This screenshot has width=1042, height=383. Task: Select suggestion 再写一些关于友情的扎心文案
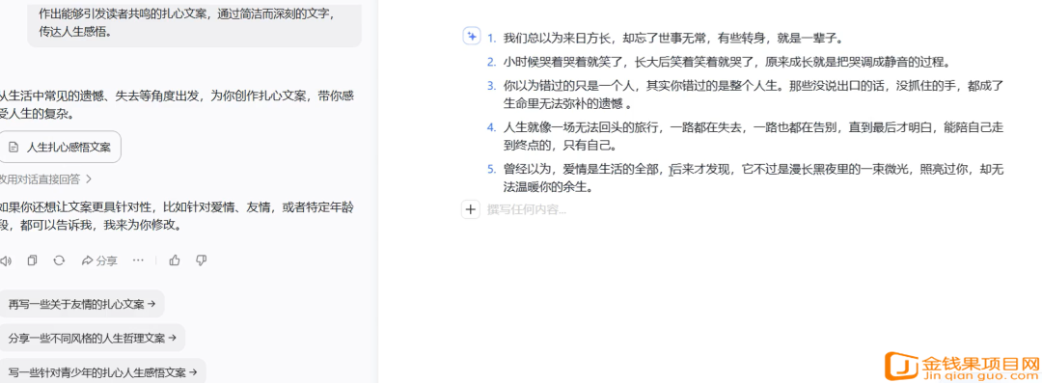click(81, 304)
